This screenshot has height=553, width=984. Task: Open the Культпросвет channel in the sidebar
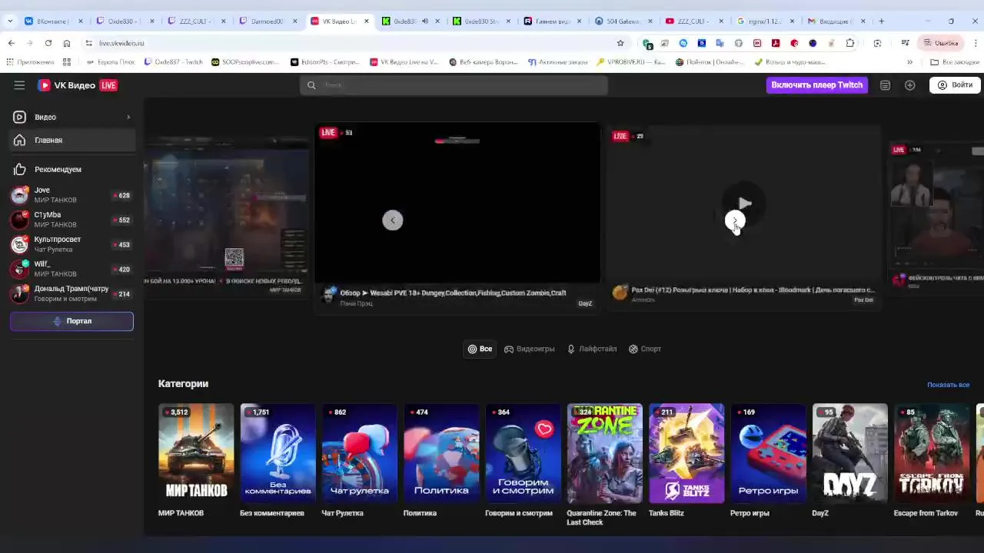71,244
